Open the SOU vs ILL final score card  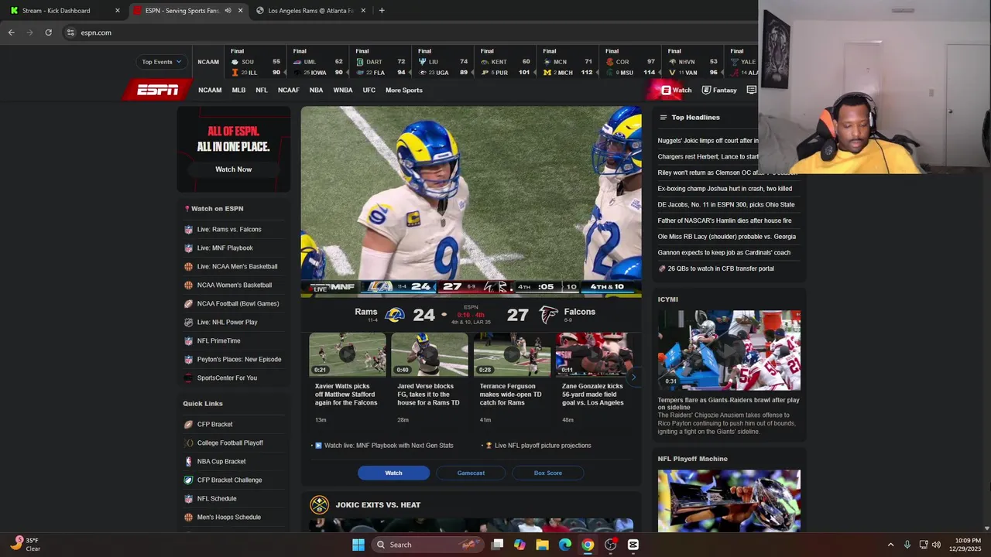tap(255, 62)
